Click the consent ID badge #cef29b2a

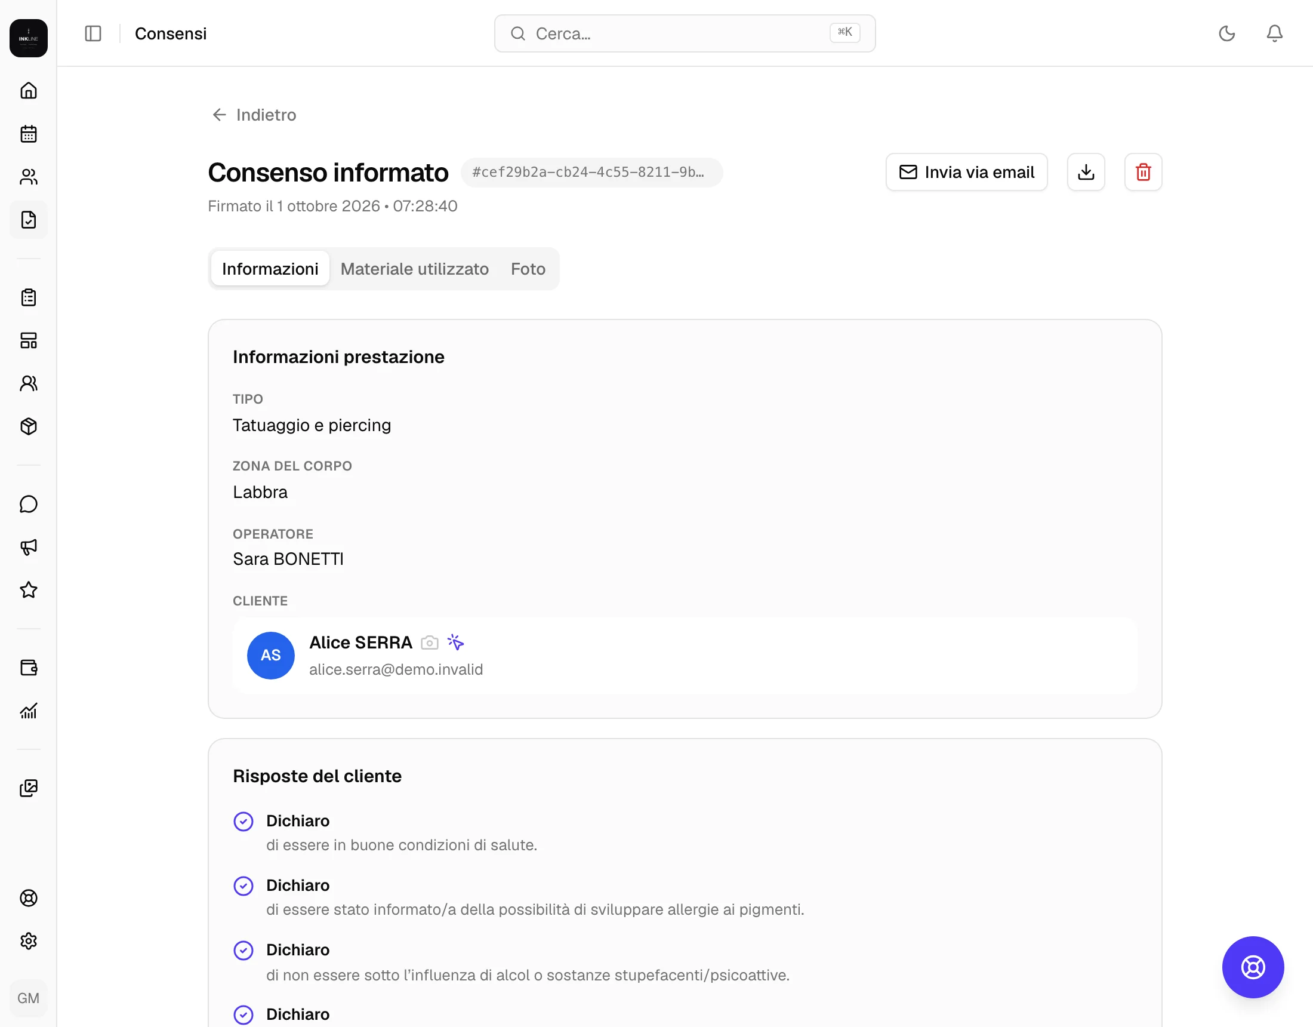coord(591,173)
